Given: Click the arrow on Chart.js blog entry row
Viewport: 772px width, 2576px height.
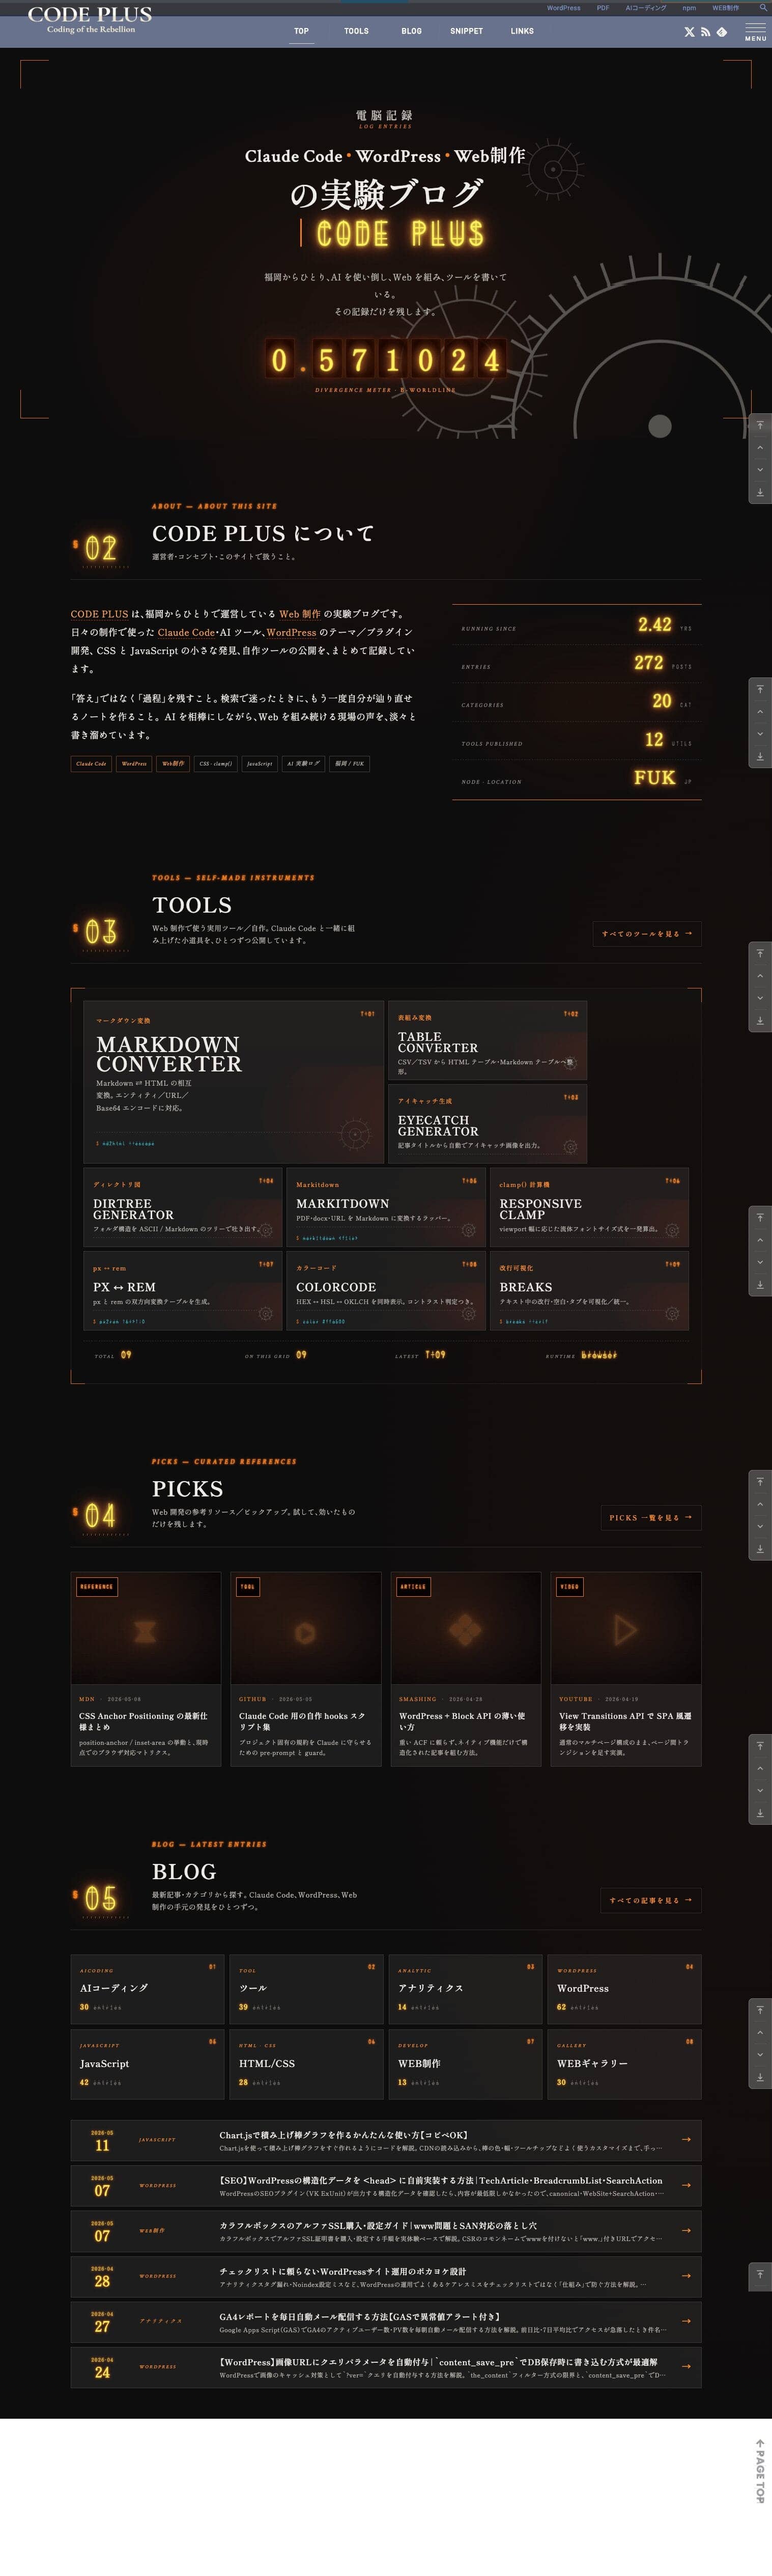Looking at the screenshot, I should [x=686, y=2140].
